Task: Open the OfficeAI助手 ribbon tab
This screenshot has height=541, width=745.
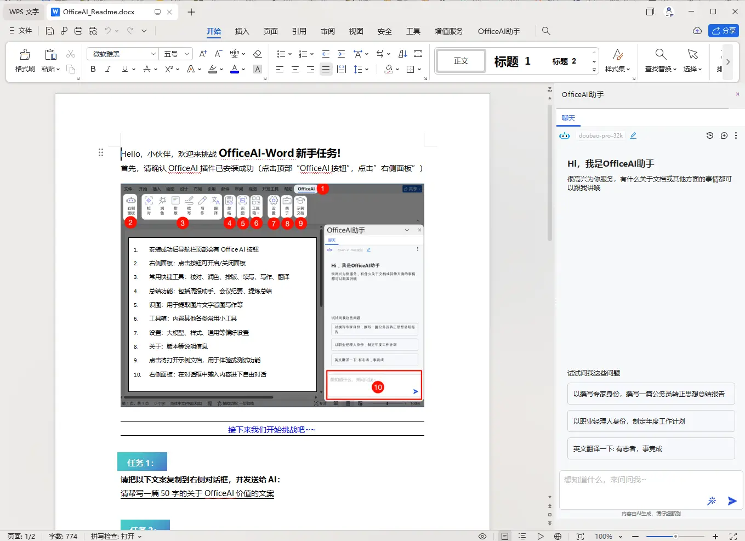Action: pyautogui.click(x=498, y=31)
